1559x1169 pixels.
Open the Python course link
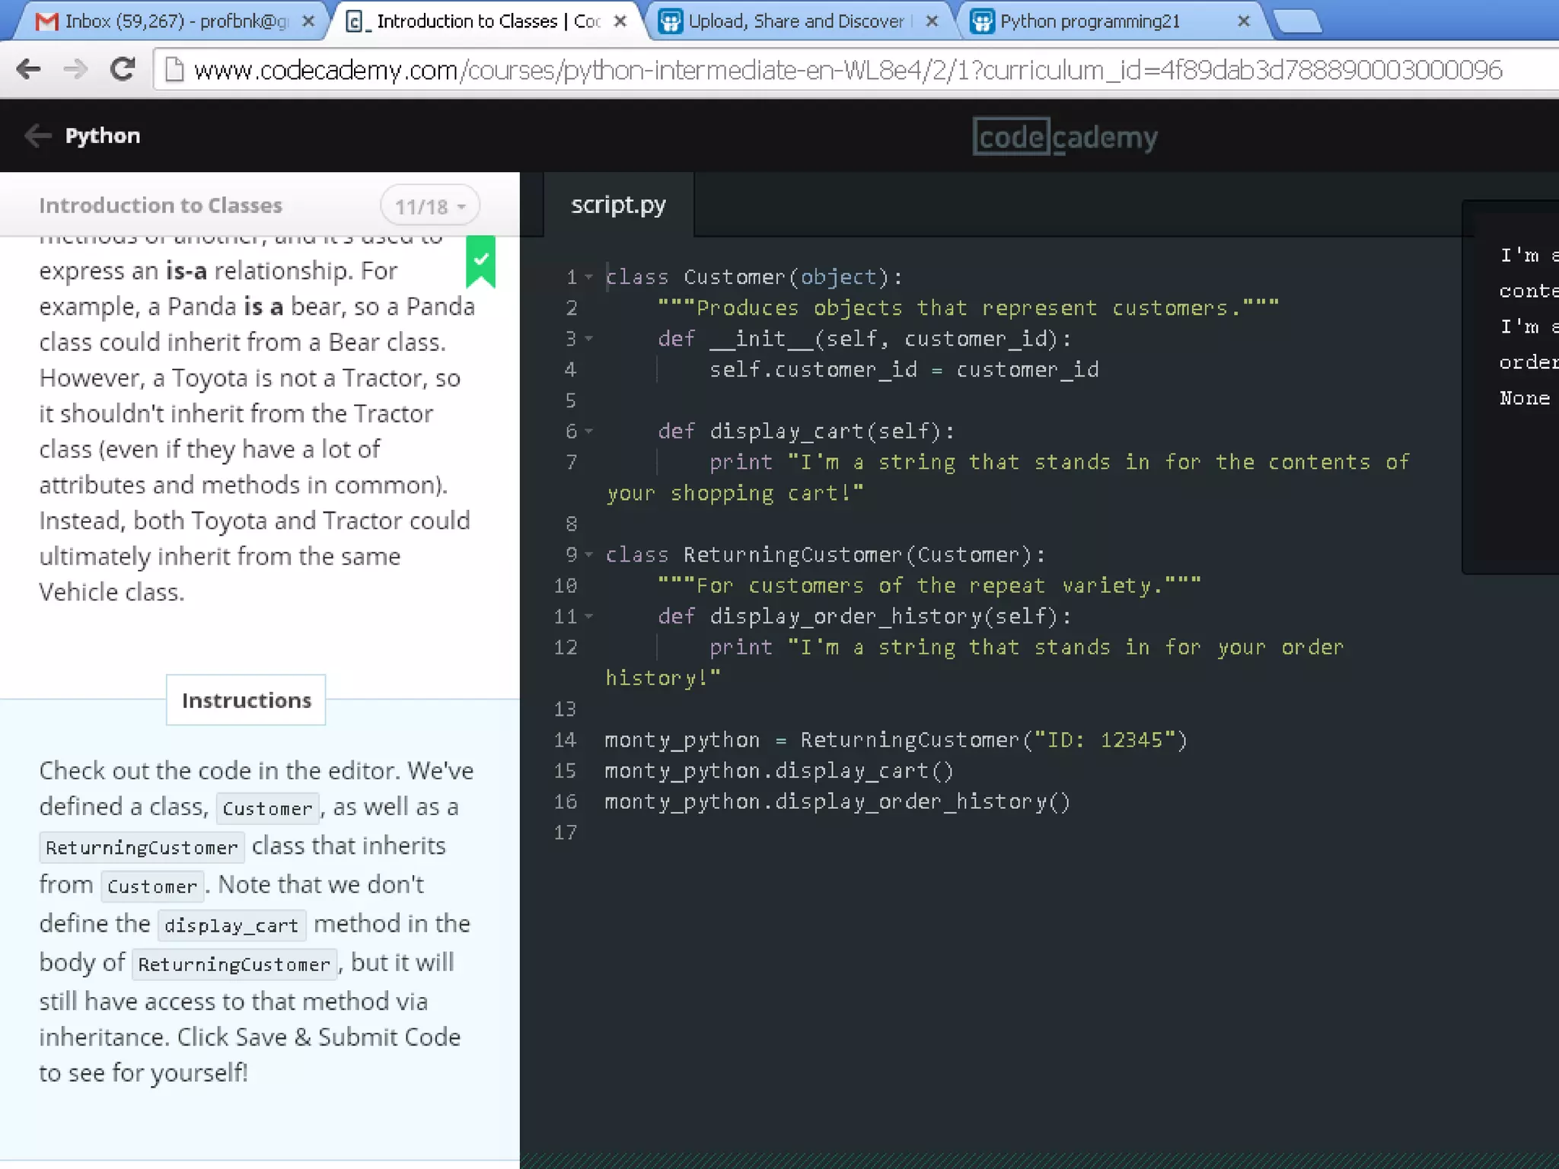pos(103,135)
